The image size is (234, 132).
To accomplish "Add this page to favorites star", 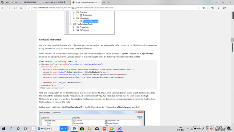I will (x=204, y=8).
